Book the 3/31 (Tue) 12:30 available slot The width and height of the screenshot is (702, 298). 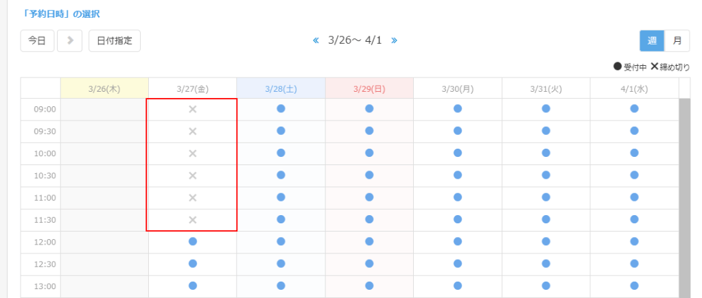tap(546, 264)
